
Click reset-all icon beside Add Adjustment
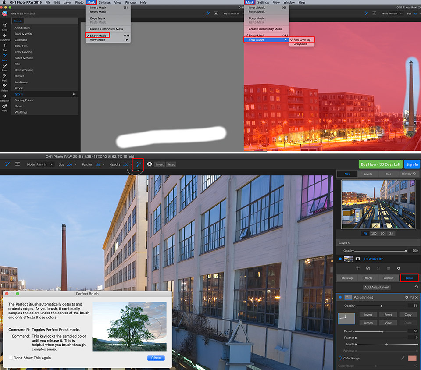pos(416,287)
